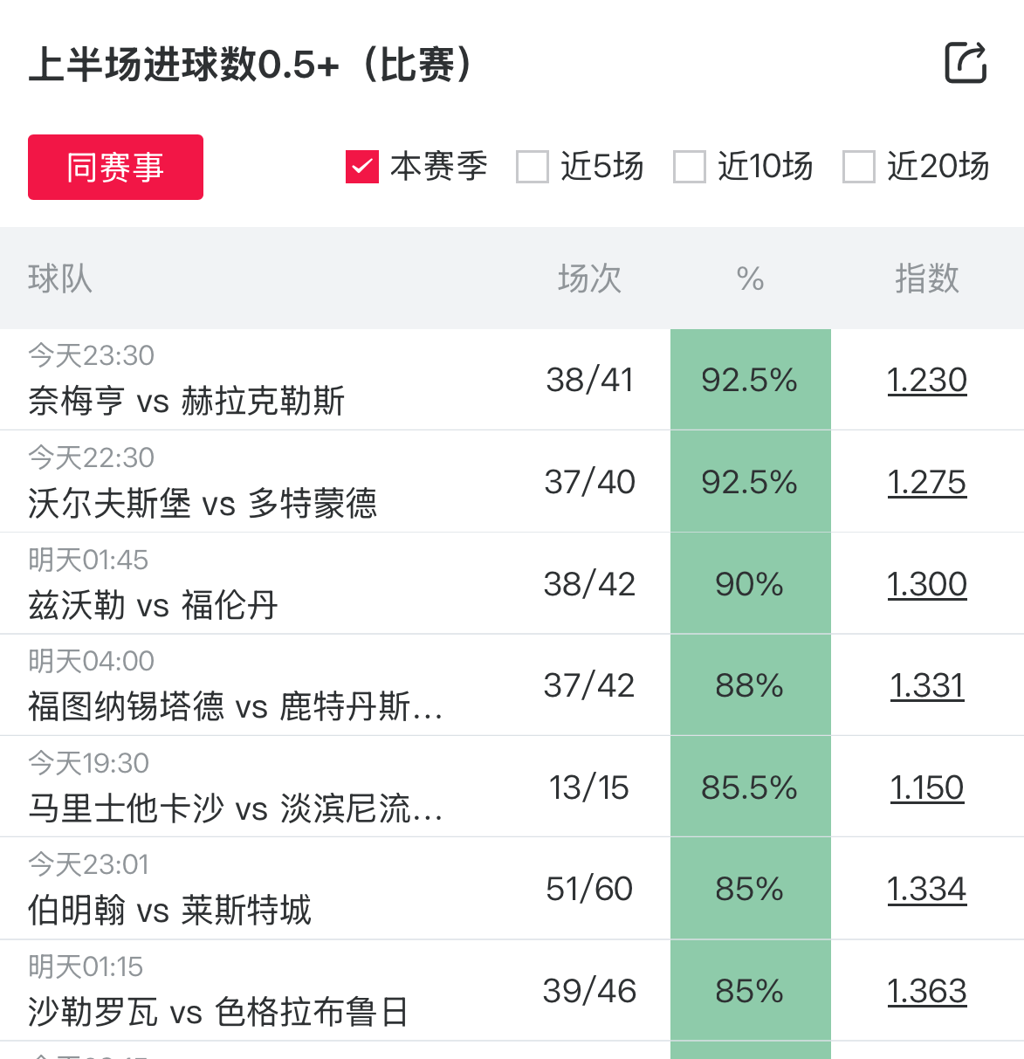Open the 1.331 index link
The height and width of the screenshot is (1059, 1024).
point(926,685)
